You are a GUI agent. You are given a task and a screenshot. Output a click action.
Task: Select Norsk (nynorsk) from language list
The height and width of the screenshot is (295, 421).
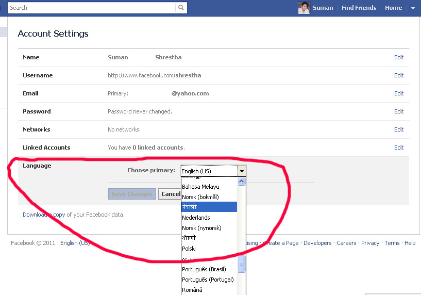coord(209,228)
